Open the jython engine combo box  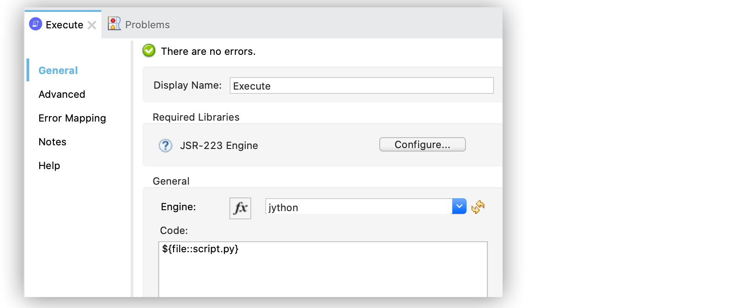click(x=359, y=207)
